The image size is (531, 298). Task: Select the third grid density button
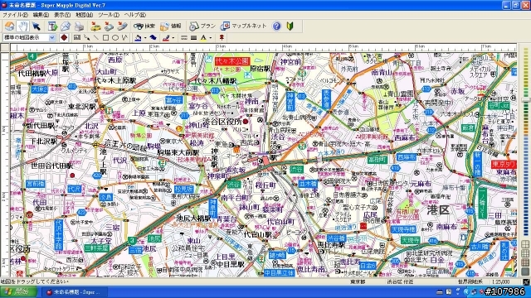(525, 262)
